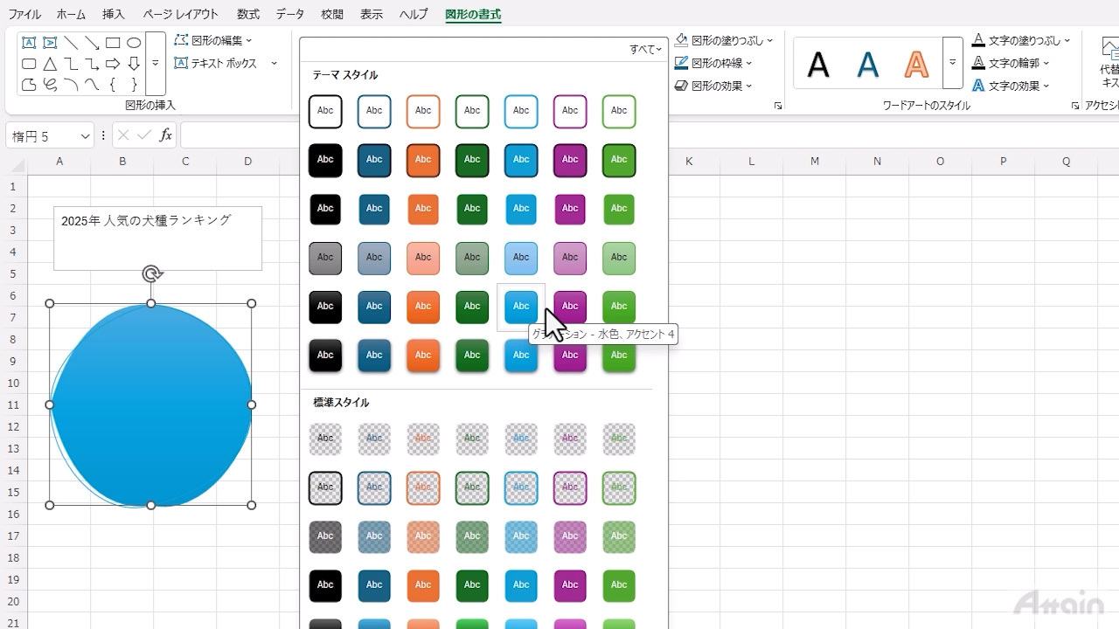Select the rounded rectangle shape
Image resolution: width=1119 pixels, height=629 pixels.
pos(29,64)
